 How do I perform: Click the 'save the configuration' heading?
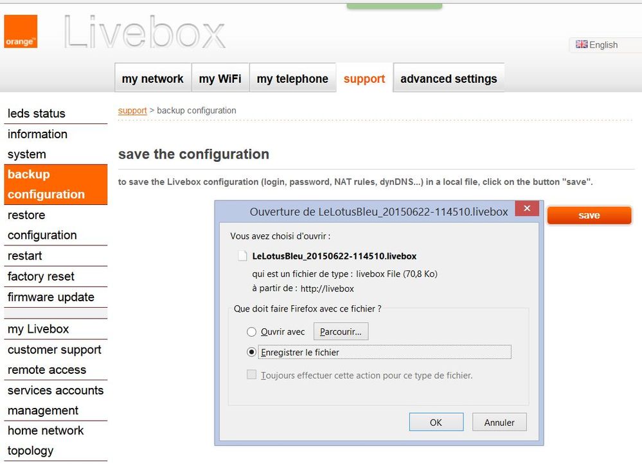click(193, 154)
